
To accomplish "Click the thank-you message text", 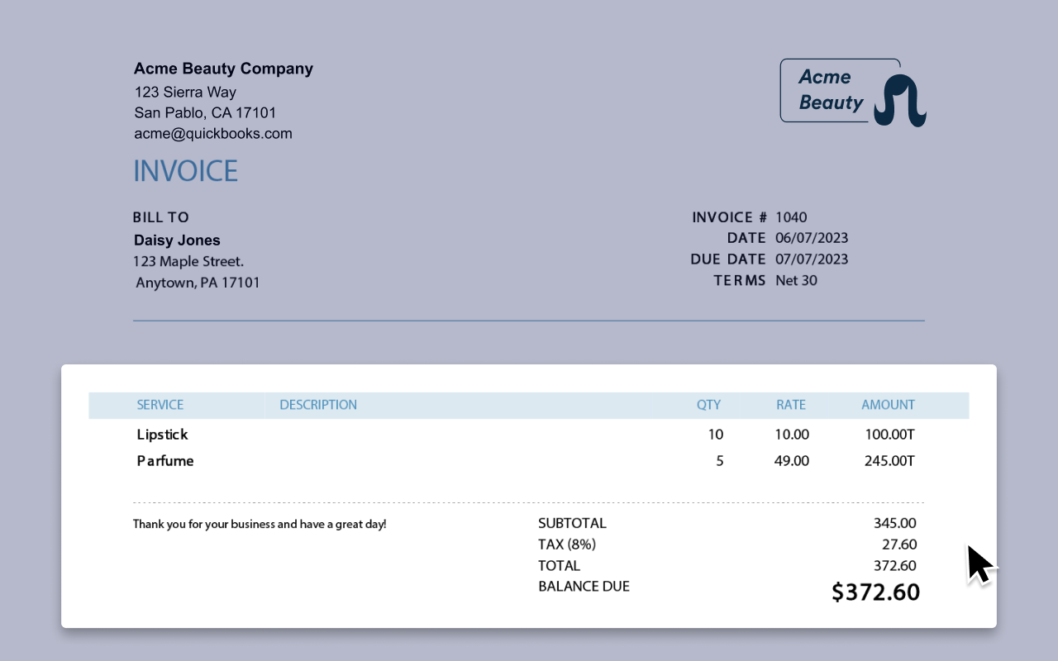I will click(x=260, y=524).
